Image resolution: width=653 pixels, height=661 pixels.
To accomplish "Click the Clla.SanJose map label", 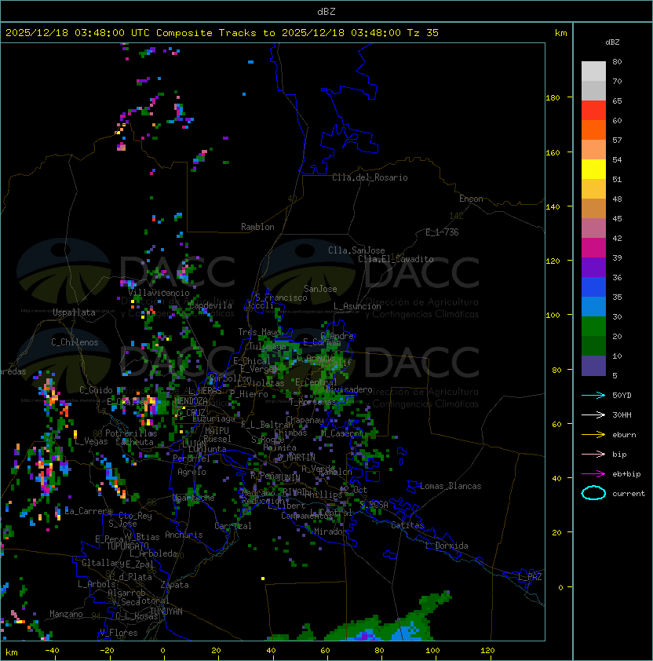I will (x=356, y=250).
